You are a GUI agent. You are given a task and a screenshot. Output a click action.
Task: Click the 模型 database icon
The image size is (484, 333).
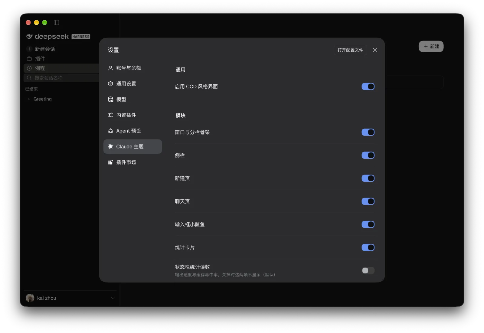point(110,100)
